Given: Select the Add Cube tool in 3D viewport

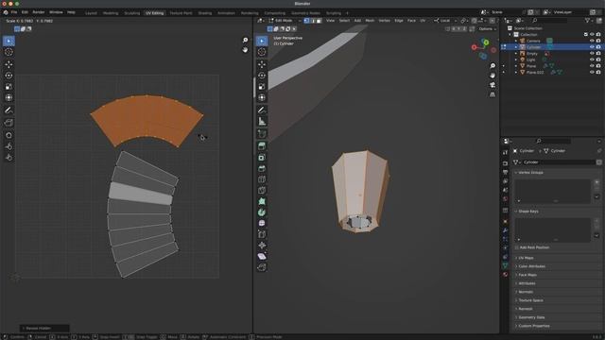Looking at the screenshot, I should click(x=262, y=133).
